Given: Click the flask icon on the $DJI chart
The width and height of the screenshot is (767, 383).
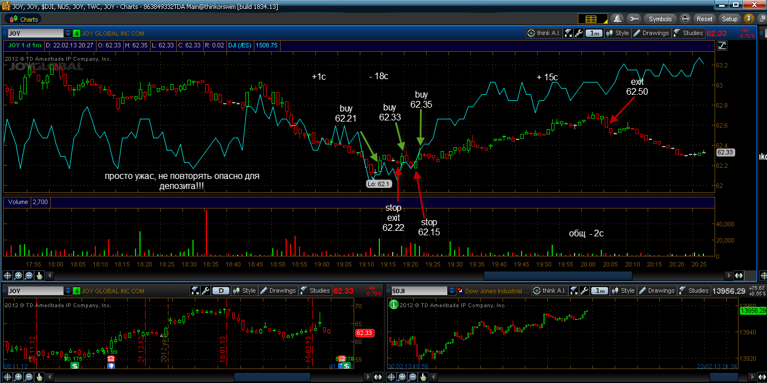Looking at the screenshot, I should [574, 290].
